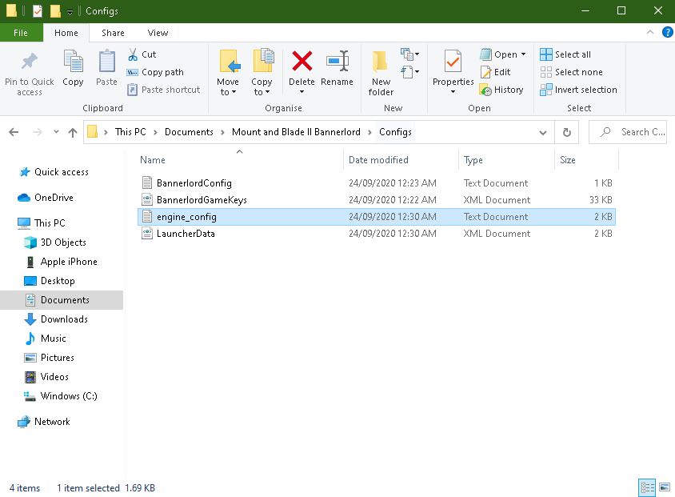This screenshot has width=675, height=497.
Task: Refresh the Configs folder view
Action: [567, 132]
